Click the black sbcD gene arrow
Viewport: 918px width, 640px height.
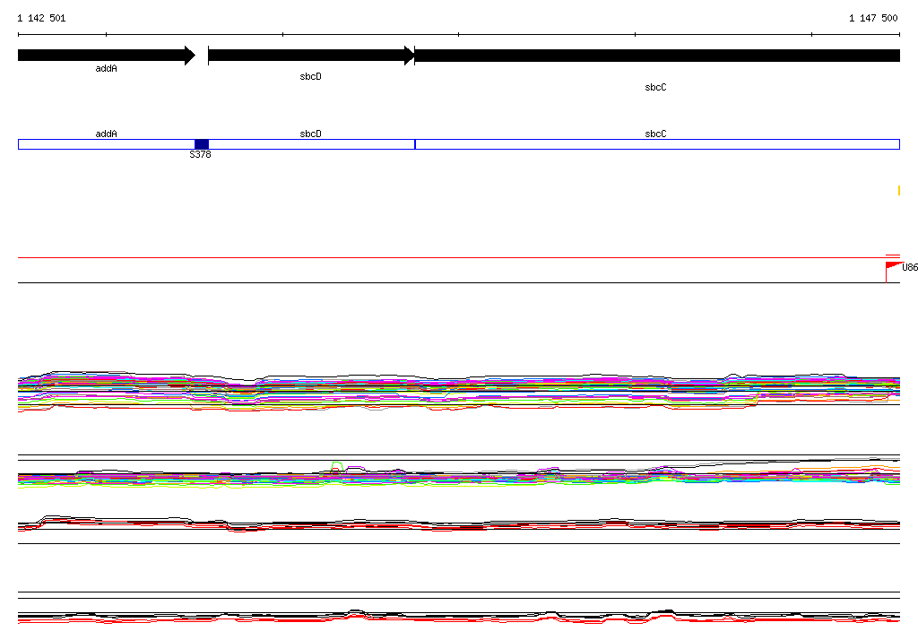click(x=311, y=56)
